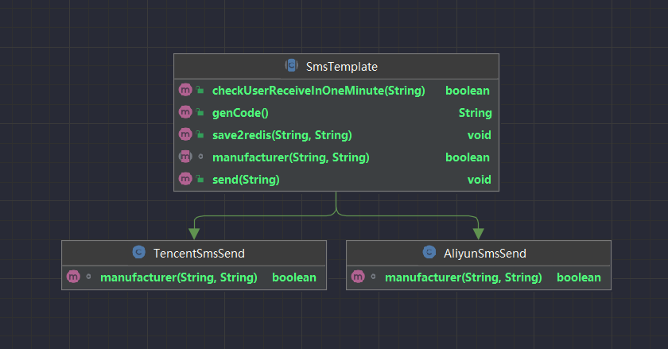Click protected visibility dot in SmsTemplate manufacturer row
Viewport: 668px width, 349px height.
pos(200,157)
